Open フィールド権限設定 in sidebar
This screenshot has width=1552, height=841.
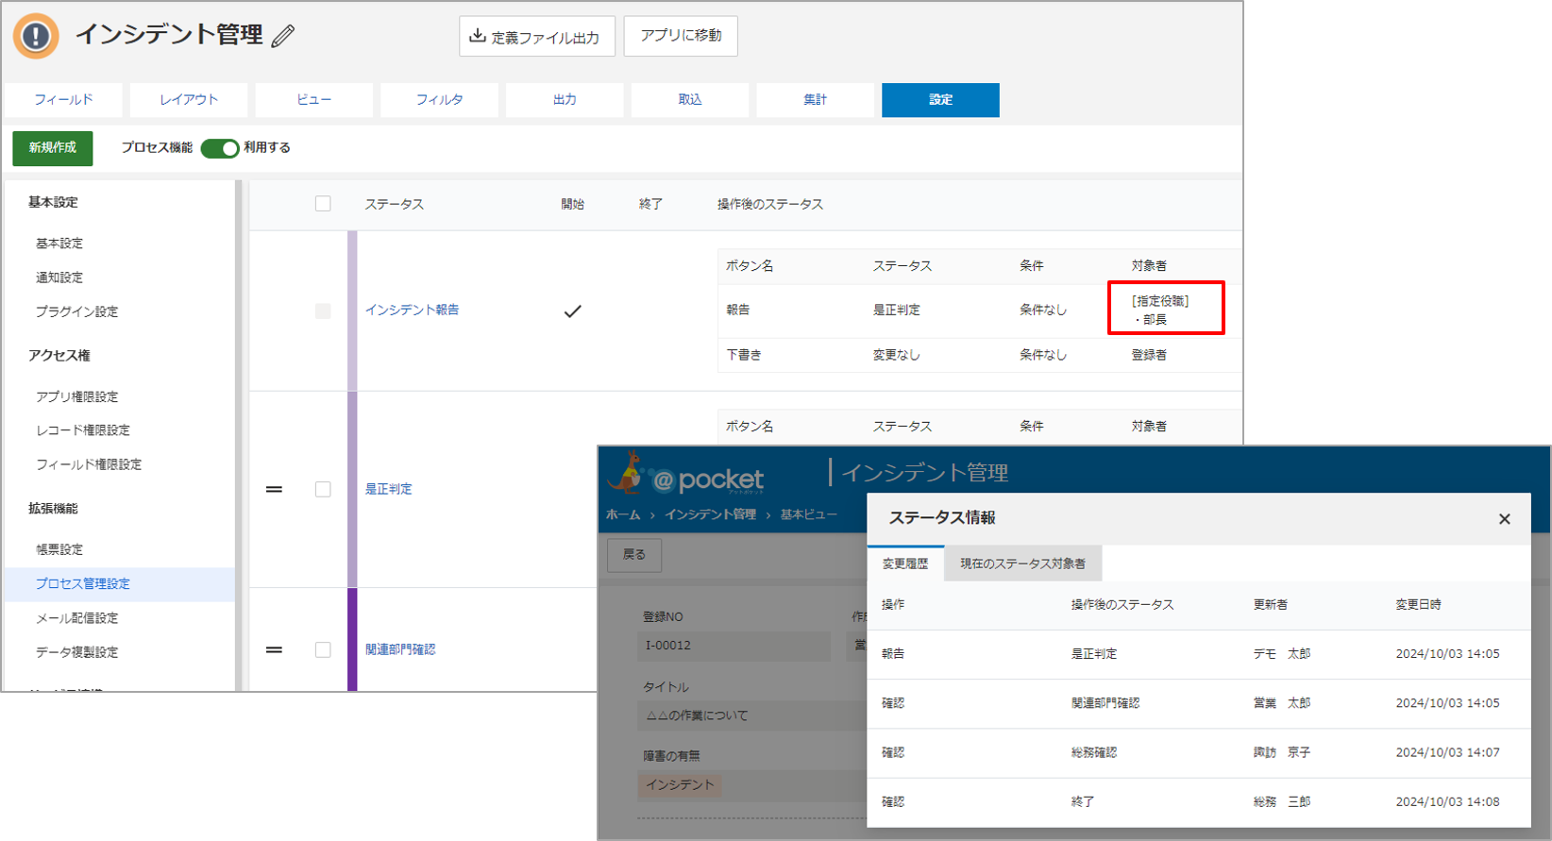pos(89,464)
